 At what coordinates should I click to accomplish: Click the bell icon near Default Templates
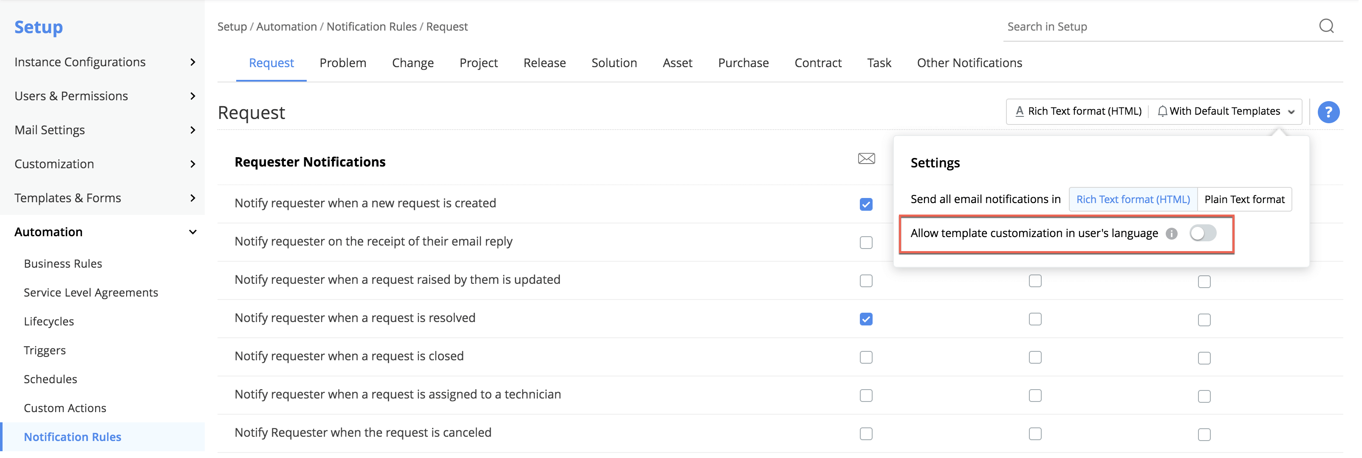click(x=1162, y=112)
